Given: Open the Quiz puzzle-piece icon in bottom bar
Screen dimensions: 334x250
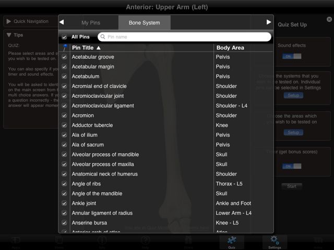Looking at the screenshot, I should pyautogui.click(x=232, y=240).
